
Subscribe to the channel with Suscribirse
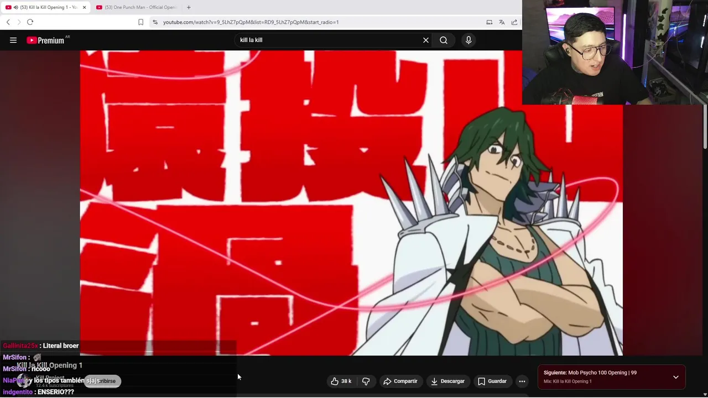point(103,381)
